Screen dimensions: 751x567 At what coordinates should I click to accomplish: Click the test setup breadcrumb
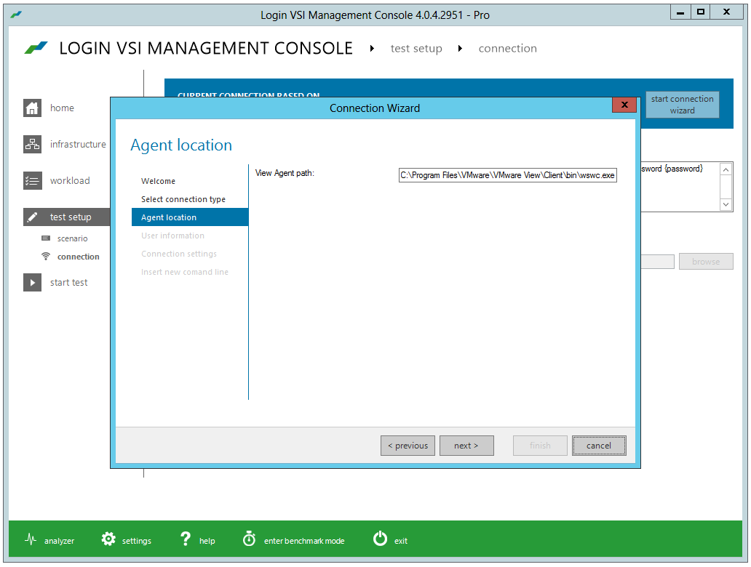(x=416, y=48)
